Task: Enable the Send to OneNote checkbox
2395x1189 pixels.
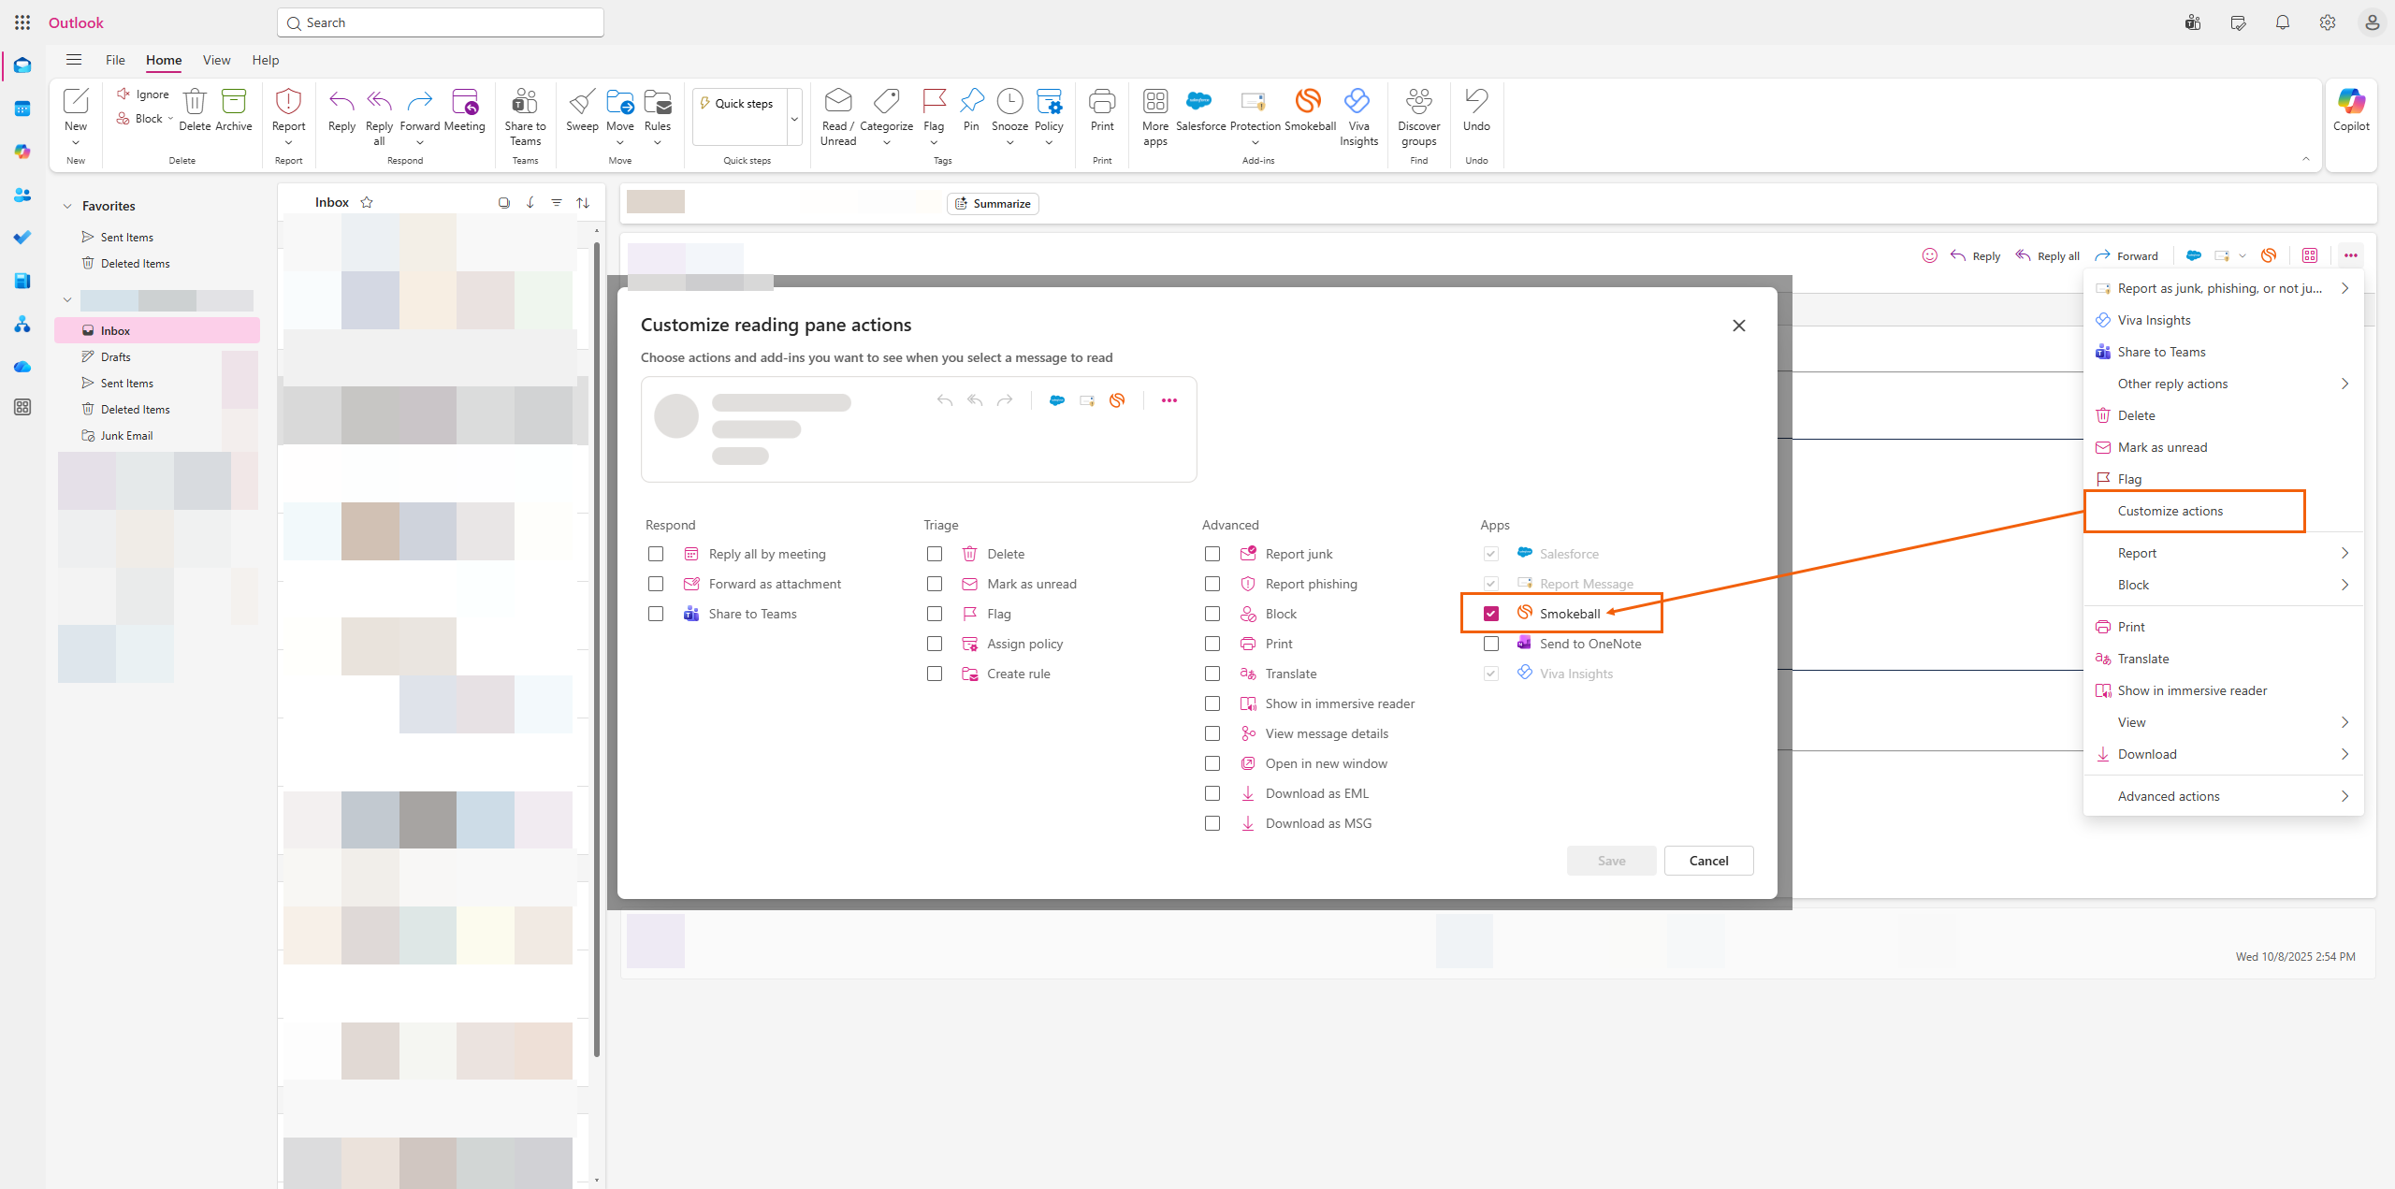Action: click(1491, 644)
